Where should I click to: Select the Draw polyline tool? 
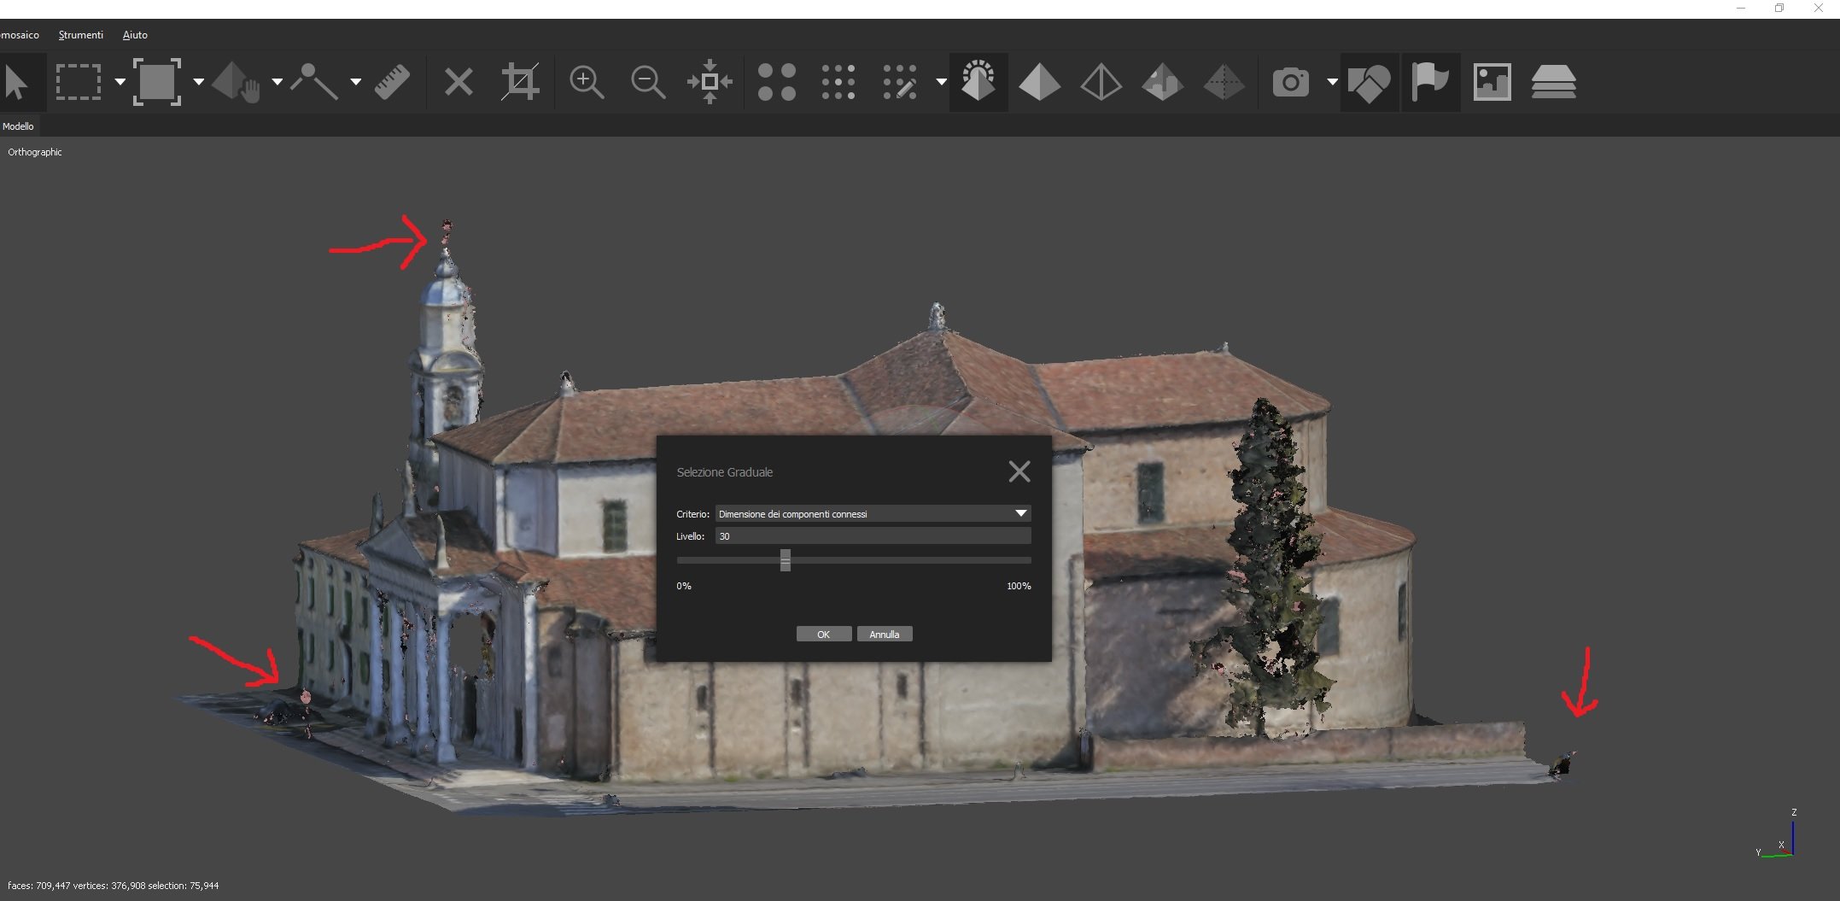click(313, 82)
